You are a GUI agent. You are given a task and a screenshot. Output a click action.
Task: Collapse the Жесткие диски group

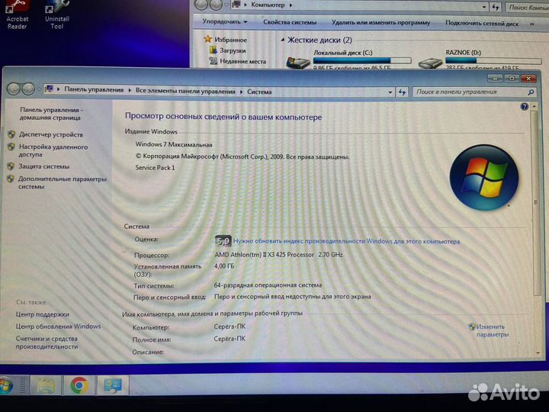(283, 40)
